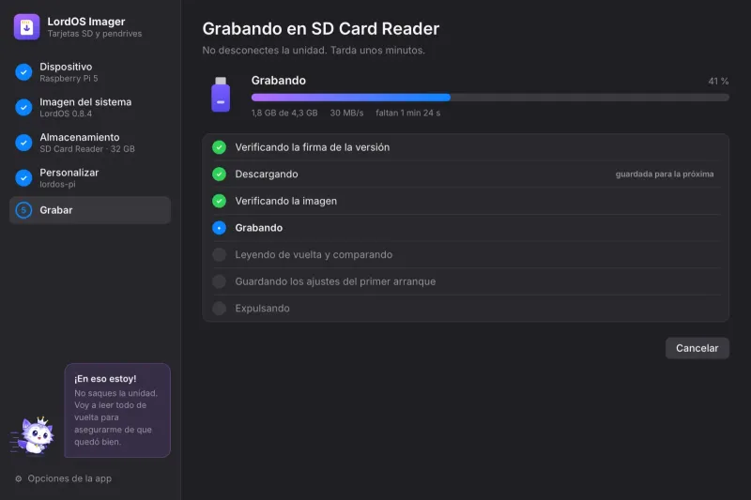Screen dimensions: 751x500
Task: Click the 'faltan 1 min 24 s' text
Action: (407, 113)
